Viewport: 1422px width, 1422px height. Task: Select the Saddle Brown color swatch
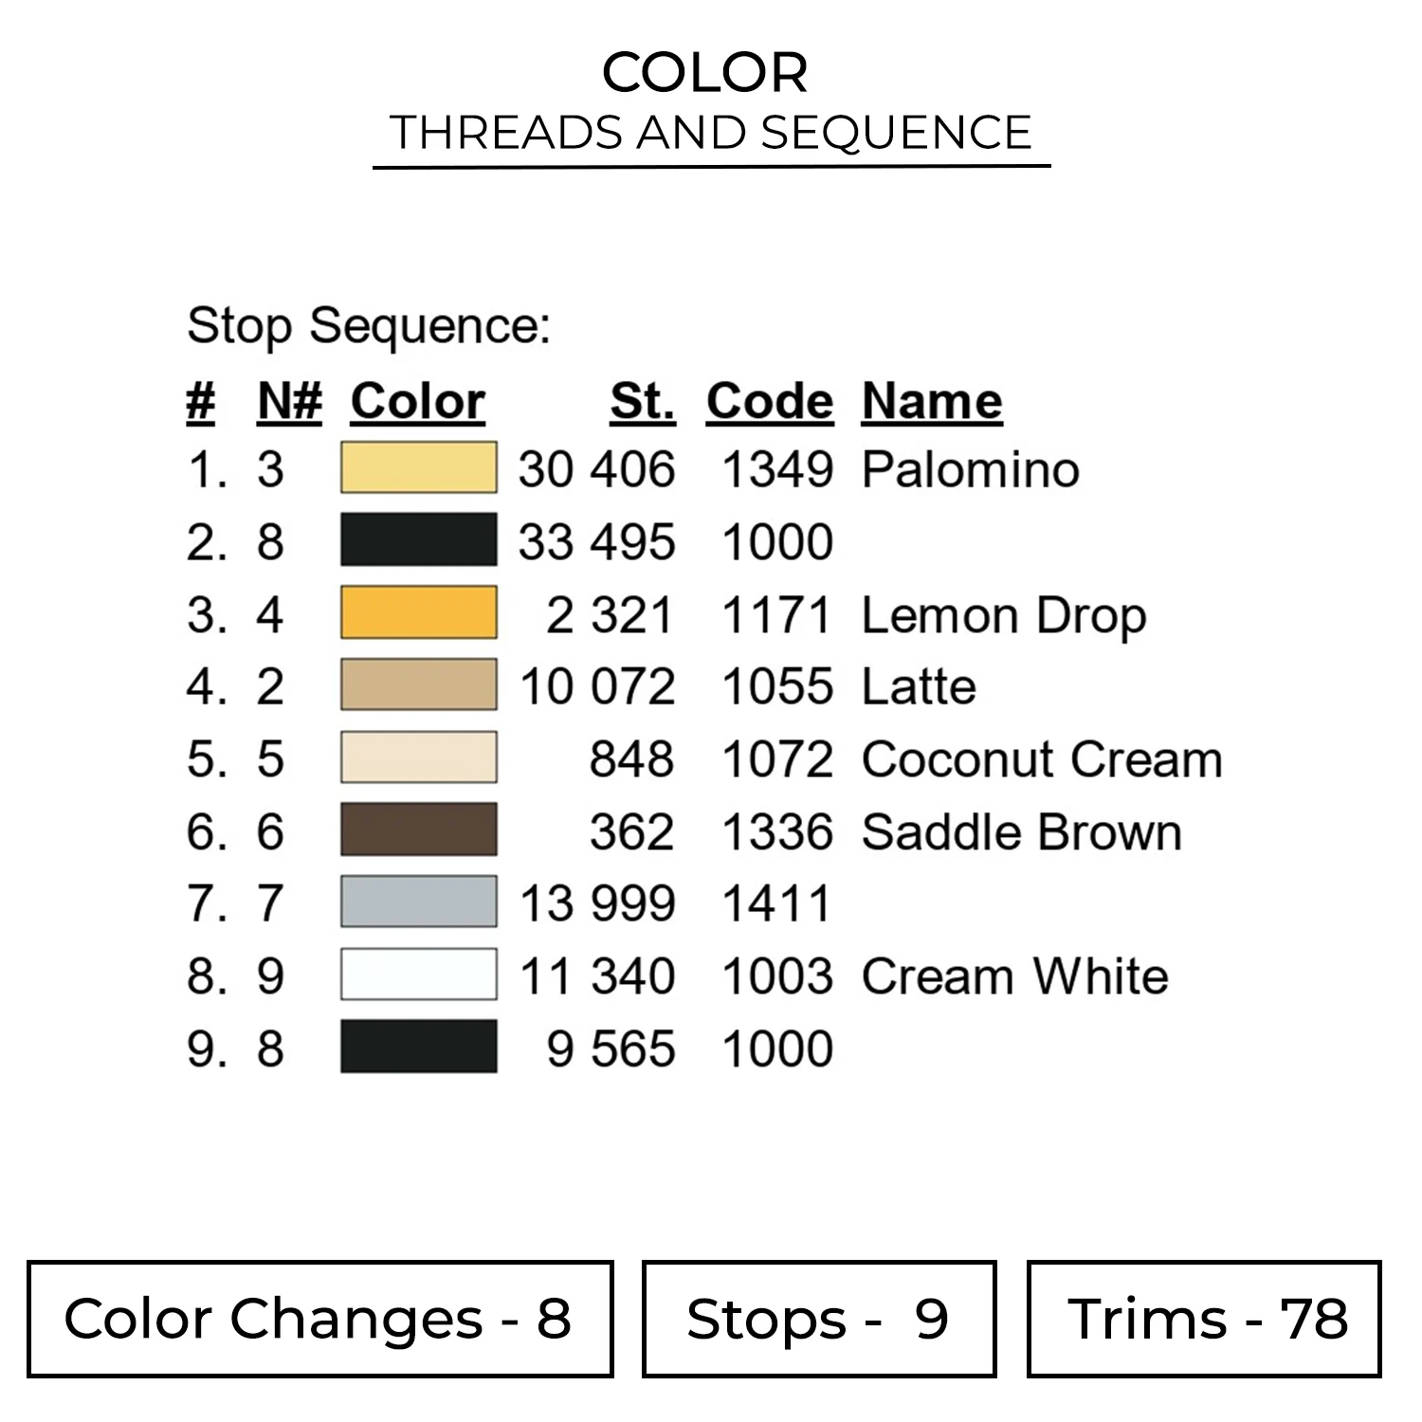[418, 829]
